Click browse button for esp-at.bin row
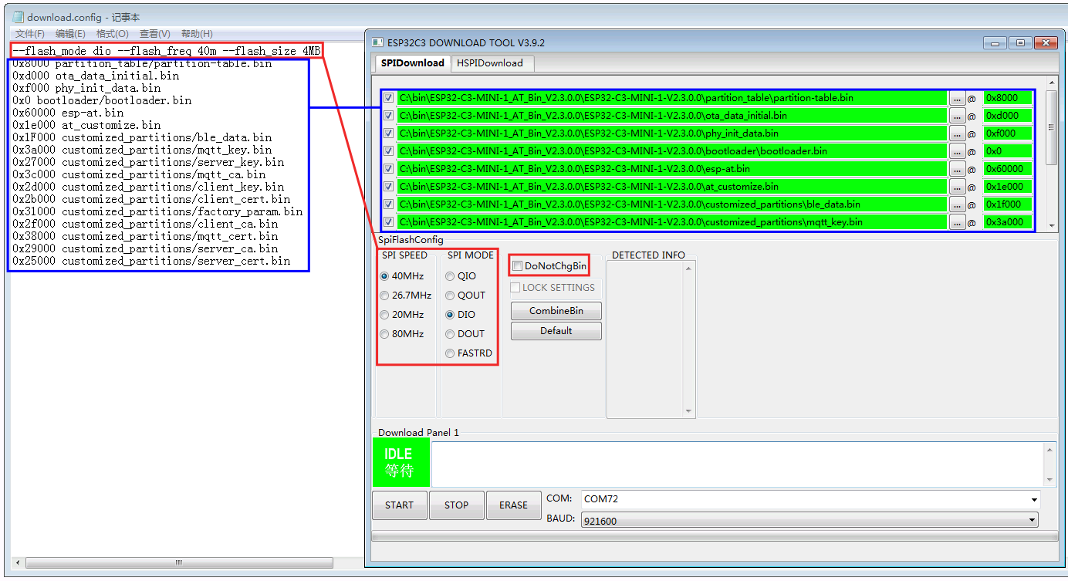 (x=957, y=170)
